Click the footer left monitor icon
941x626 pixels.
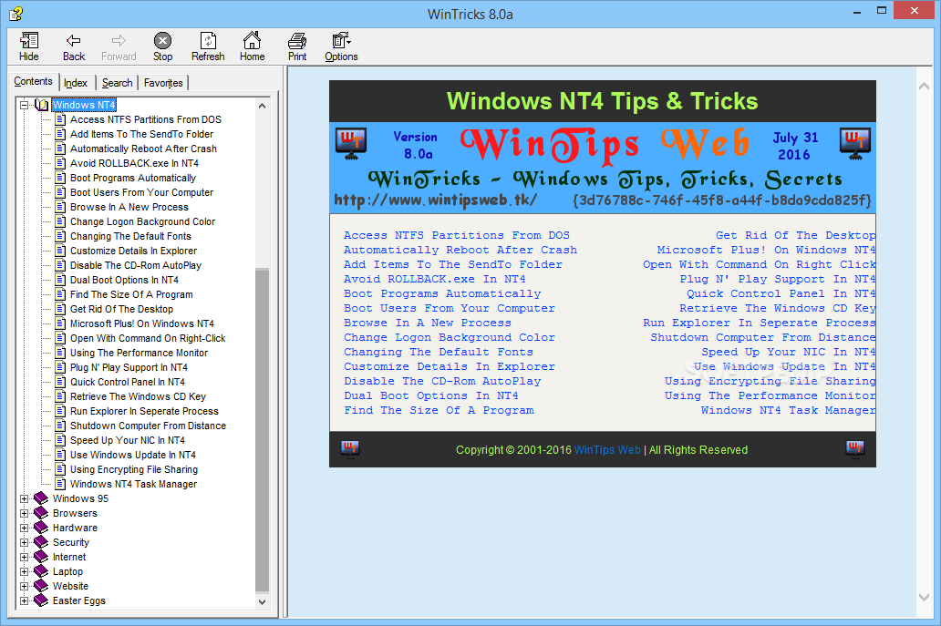[x=350, y=449]
